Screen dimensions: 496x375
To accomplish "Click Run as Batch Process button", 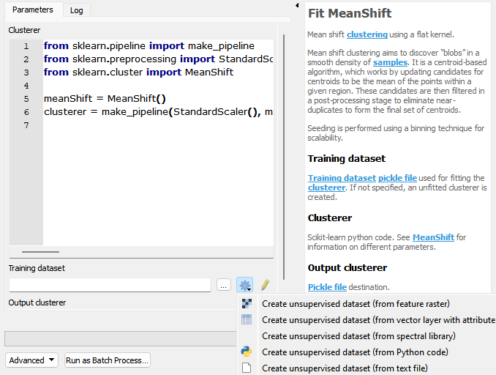I will (108, 360).
